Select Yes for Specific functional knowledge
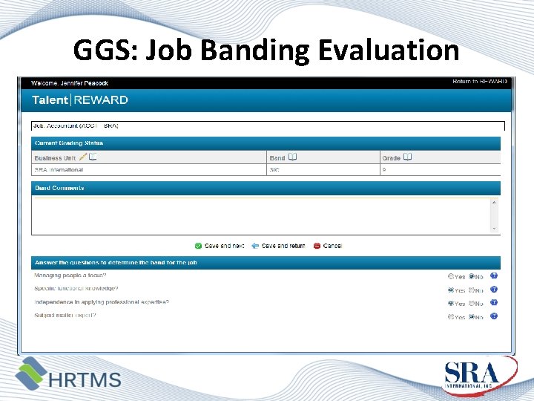534x401 pixels. 451,290
